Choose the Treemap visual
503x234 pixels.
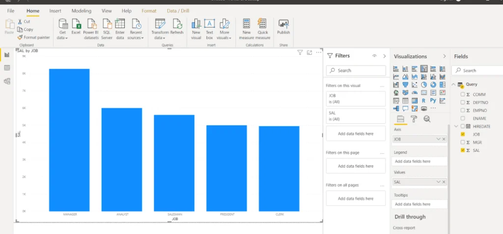tap(443, 85)
